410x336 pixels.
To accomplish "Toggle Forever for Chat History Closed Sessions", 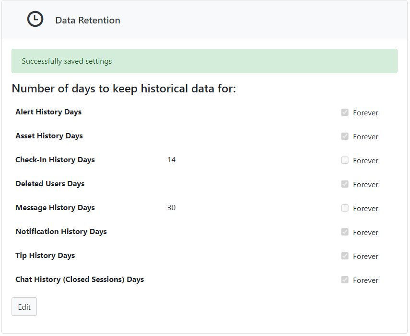I will click(x=344, y=280).
